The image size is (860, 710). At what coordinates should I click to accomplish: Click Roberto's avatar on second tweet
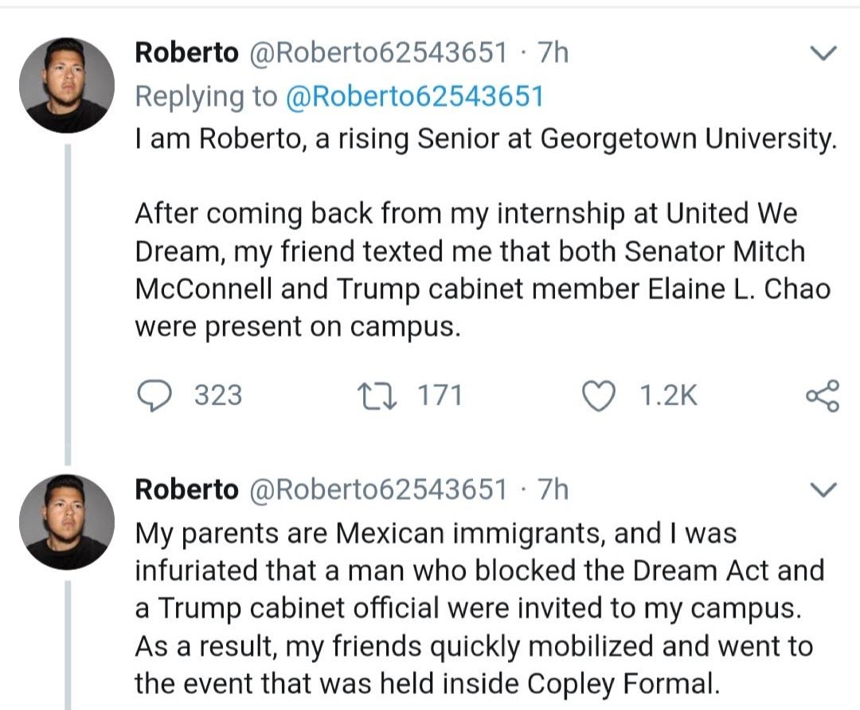(x=67, y=521)
